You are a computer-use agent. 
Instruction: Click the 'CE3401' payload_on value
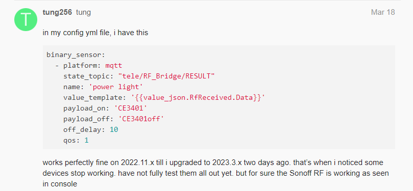click(131, 108)
